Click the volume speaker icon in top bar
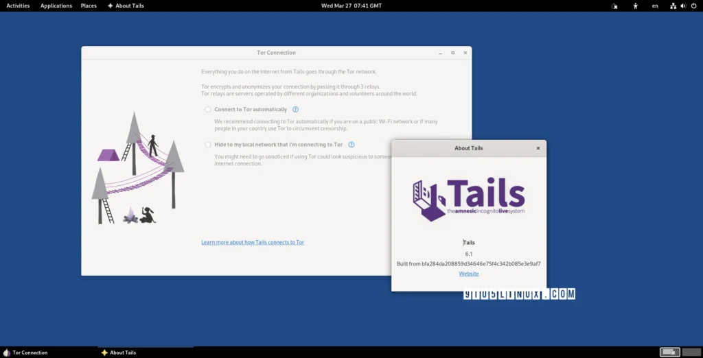Viewport: 703px width, 358px height. click(683, 5)
